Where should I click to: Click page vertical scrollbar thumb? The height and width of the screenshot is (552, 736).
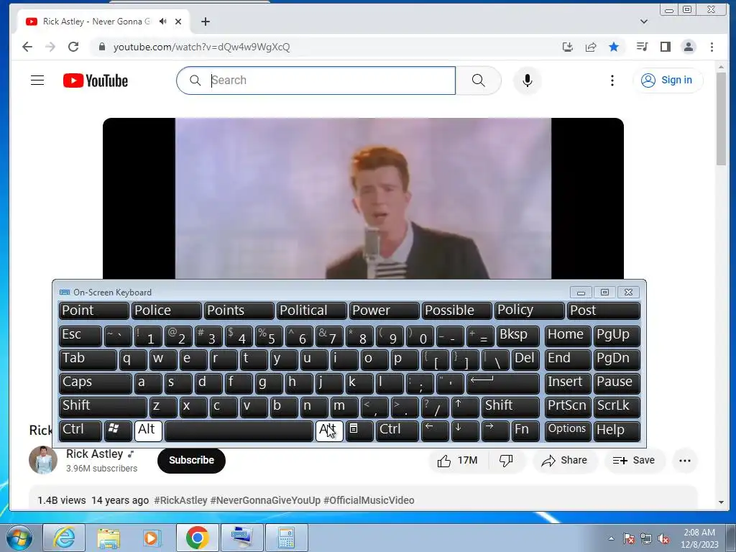[721, 118]
